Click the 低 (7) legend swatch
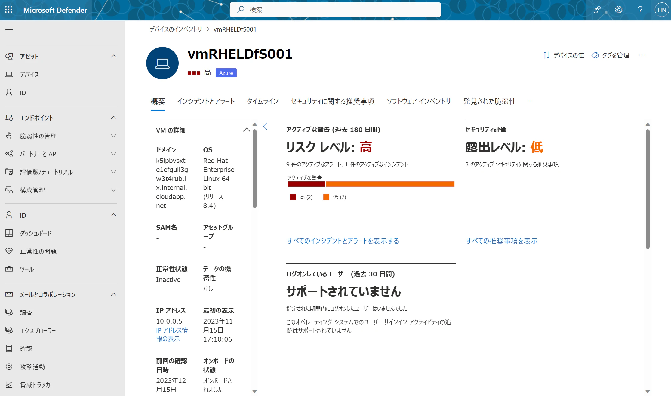671x396 pixels. [326, 197]
